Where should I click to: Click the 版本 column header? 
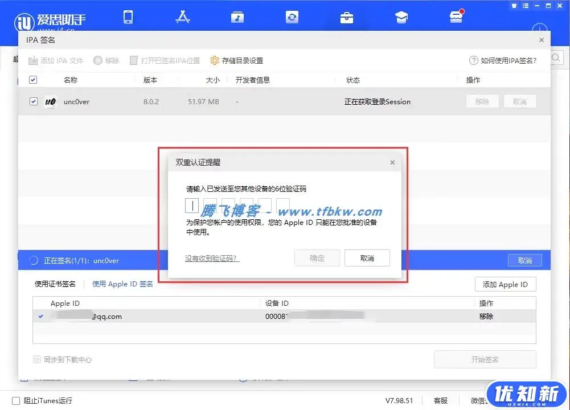[x=150, y=80]
